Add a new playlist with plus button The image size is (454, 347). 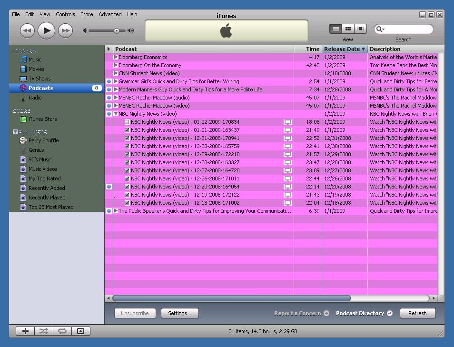[x=25, y=331]
